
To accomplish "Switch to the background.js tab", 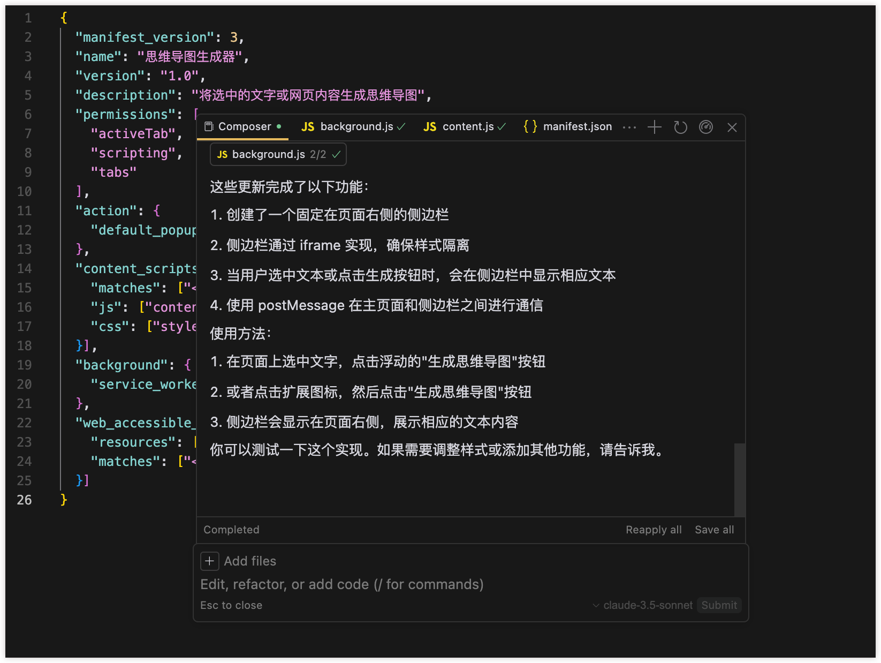I will tap(356, 127).
